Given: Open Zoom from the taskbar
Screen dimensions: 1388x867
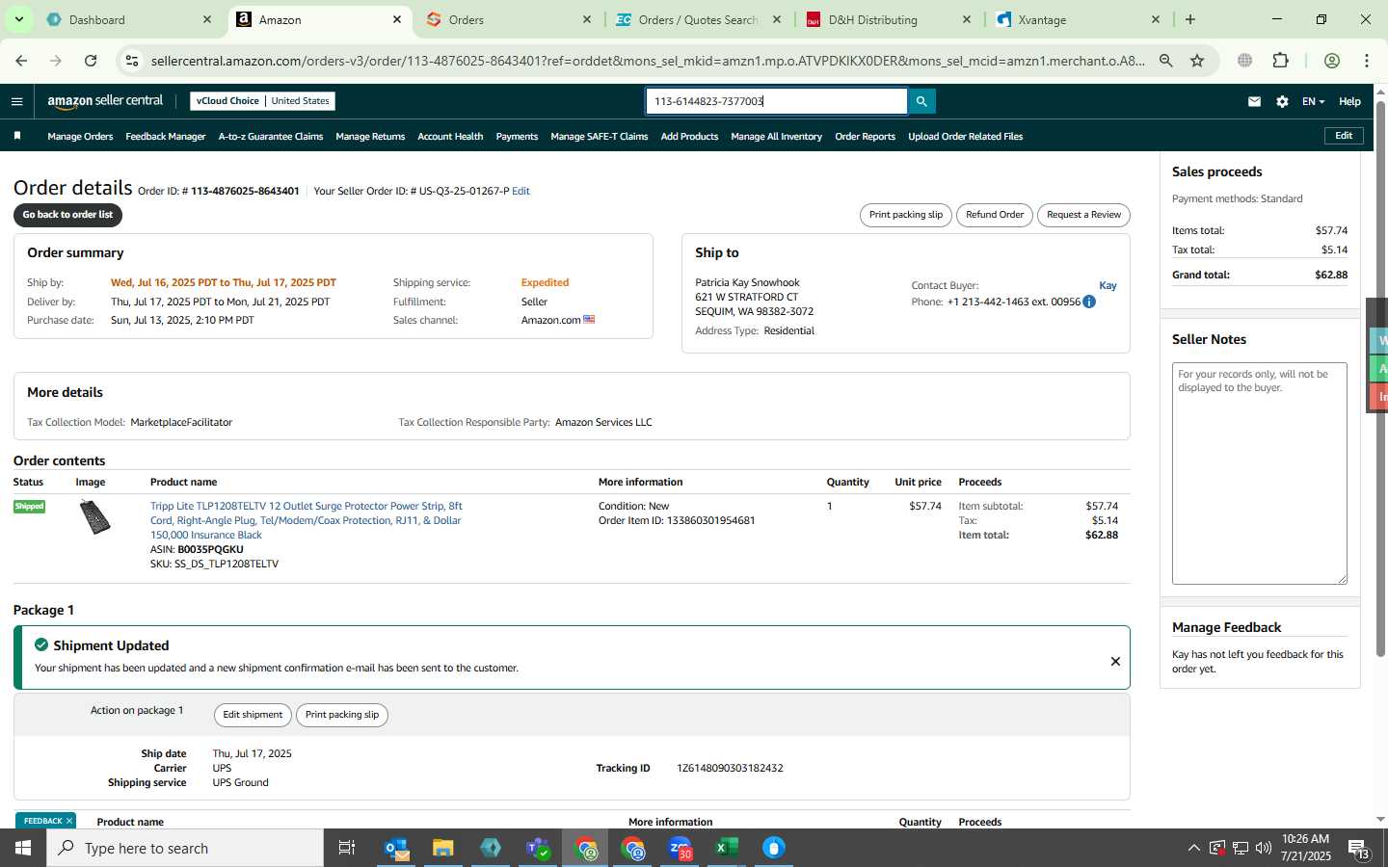Looking at the screenshot, I should pyautogui.click(x=681, y=848).
